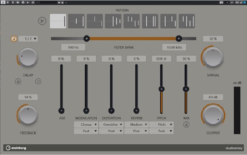Viewport: 247px width, 155px height.
Task: Toggle the QC quick controls button
Action: 237,2
